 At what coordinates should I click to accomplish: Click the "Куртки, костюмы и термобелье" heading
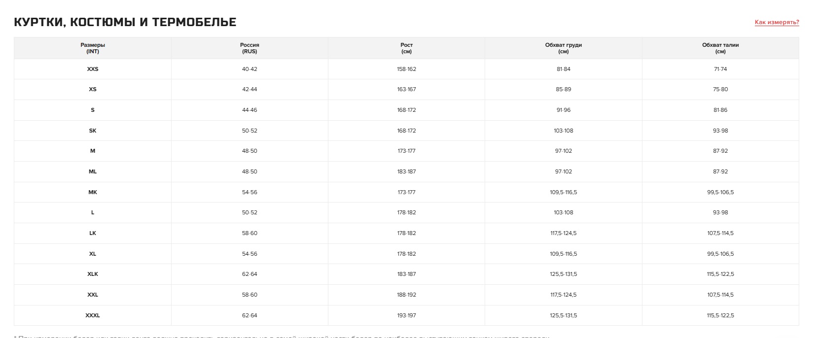(125, 22)
